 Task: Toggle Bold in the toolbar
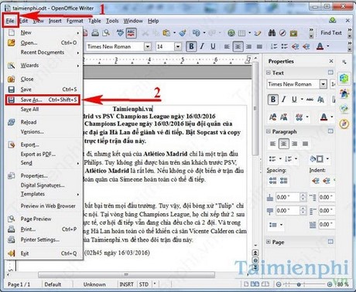pyautogui.click(x=191, y=46)
